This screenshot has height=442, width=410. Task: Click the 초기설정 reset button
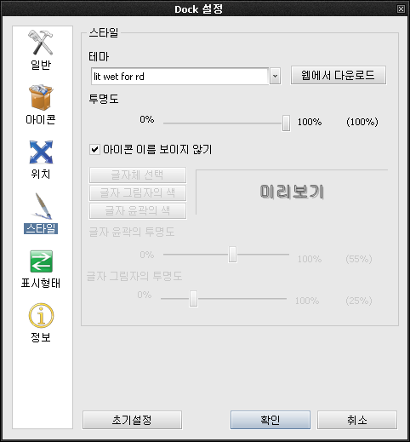point(132,420)
